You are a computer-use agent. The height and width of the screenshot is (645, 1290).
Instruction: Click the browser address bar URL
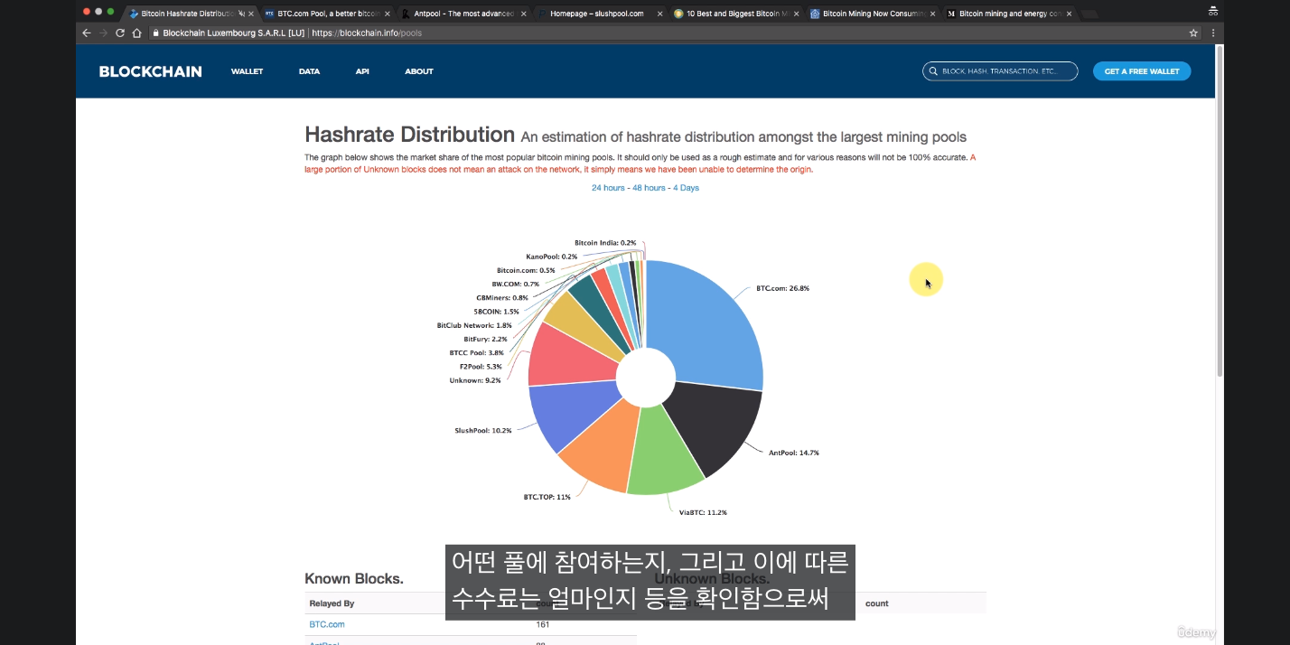coord(366,33)
